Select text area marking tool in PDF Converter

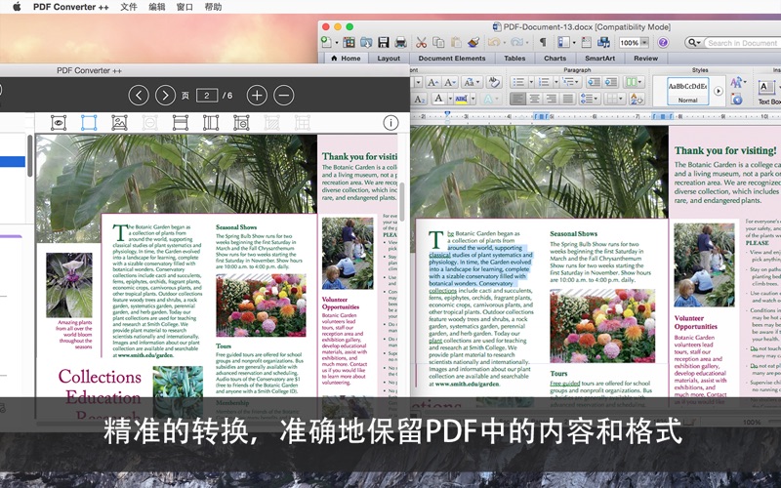click(89, 123)
